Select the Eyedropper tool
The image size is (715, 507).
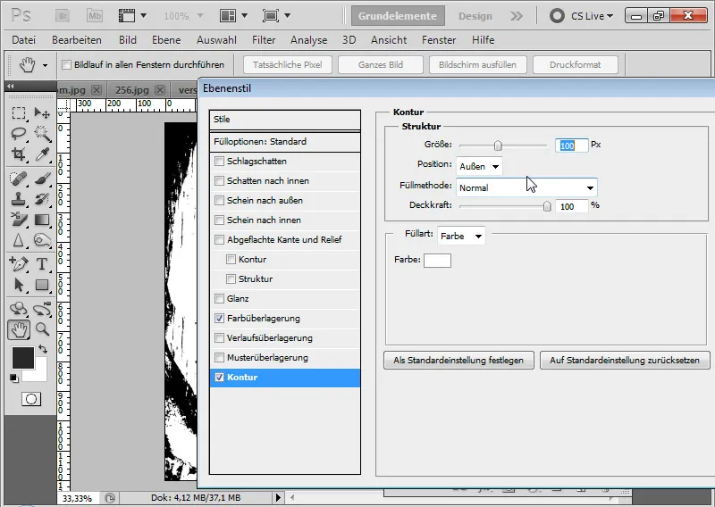click(42, 154)
